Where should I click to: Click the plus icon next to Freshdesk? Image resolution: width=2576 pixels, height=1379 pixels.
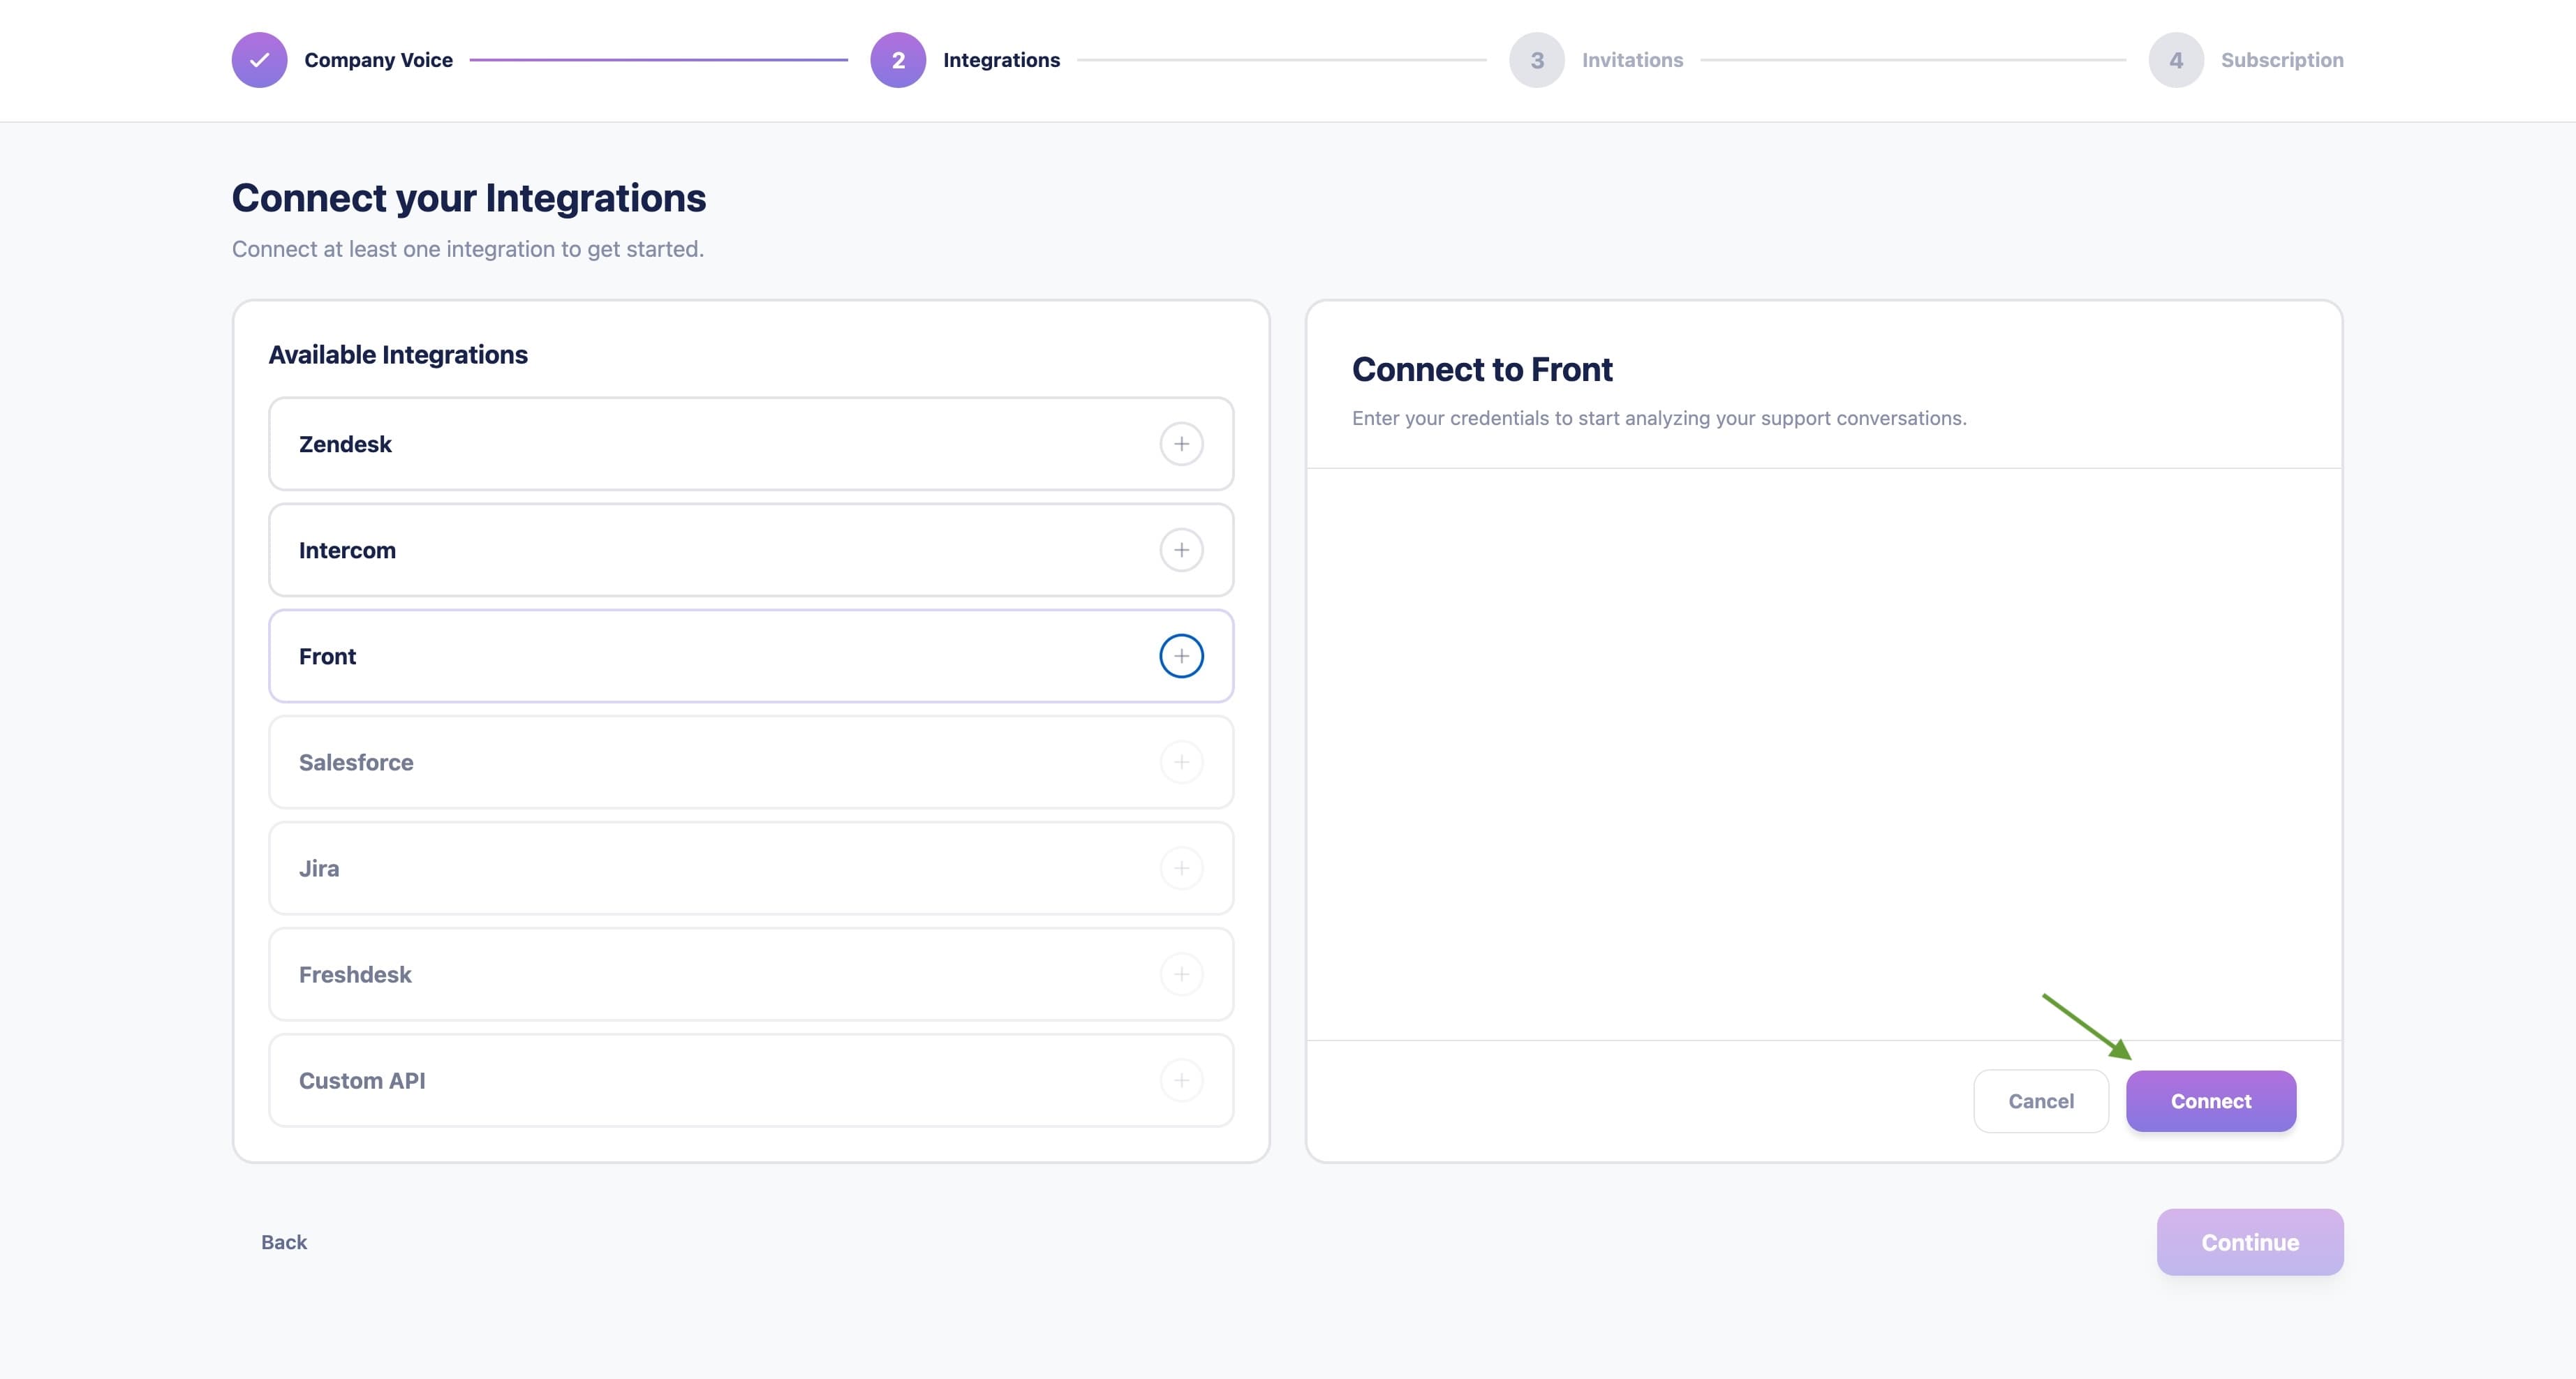click(x=1183, y=974)
